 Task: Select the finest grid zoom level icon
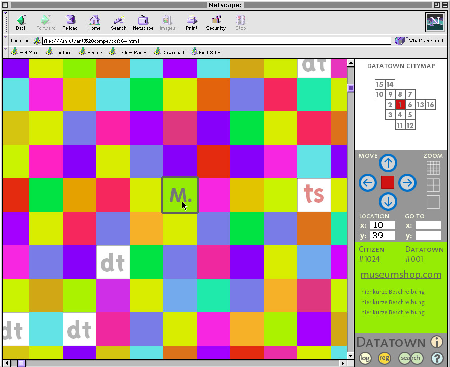[433, 167]
